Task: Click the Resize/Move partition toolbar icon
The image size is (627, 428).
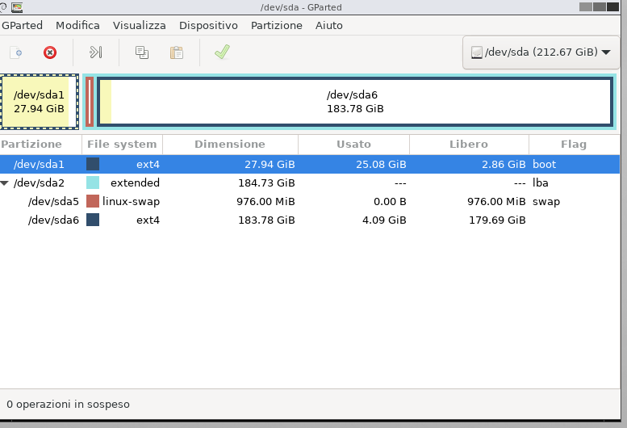Action: (x=95, y=52)
